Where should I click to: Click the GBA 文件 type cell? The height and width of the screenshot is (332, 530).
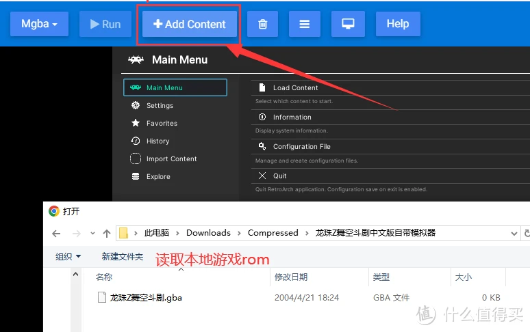pyautogui.click(x=391, y=298)
